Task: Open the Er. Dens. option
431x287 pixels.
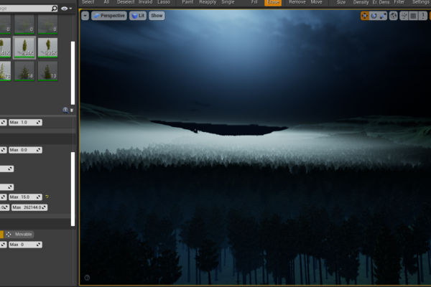Action: [381, 2]
